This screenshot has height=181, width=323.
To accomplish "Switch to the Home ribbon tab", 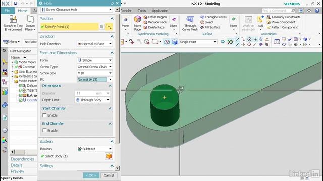I will (22, 11).
